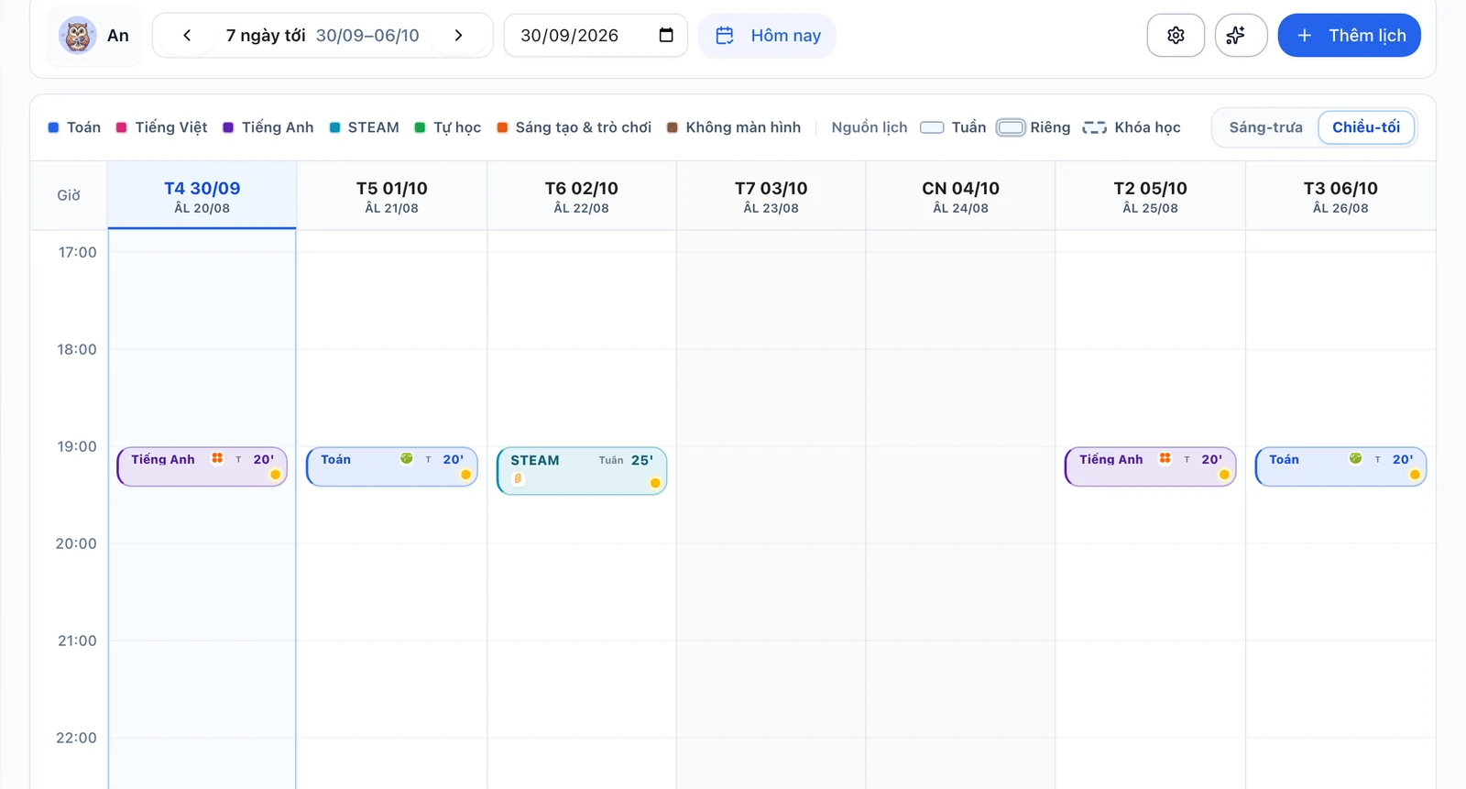Click orange four-dot icon on Wednesday 30/09 Tiếng Anh
Screen dimensions: 1466x789
coord(217,458)
